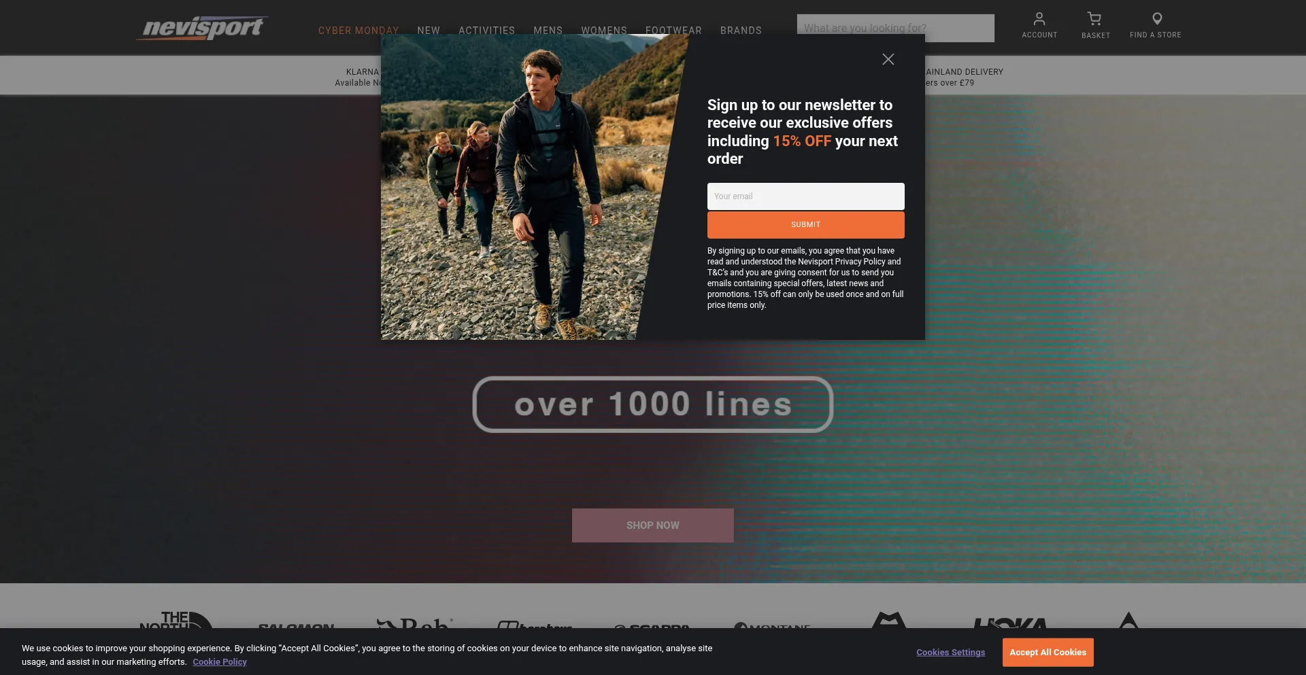1306x675 pixels.
Task: Open the shopping Basket icon
Action: point(1094,19)
